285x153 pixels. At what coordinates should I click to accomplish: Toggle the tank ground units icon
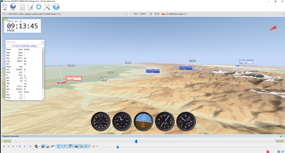[76, 146]
